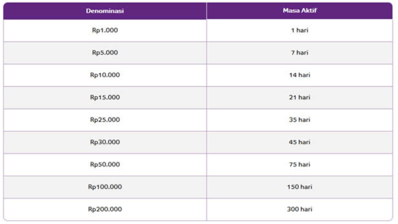This screenshot has width=398, height=224.
Task: Click the "150 hari" active period cell
Action: click(x=300, y=187)
